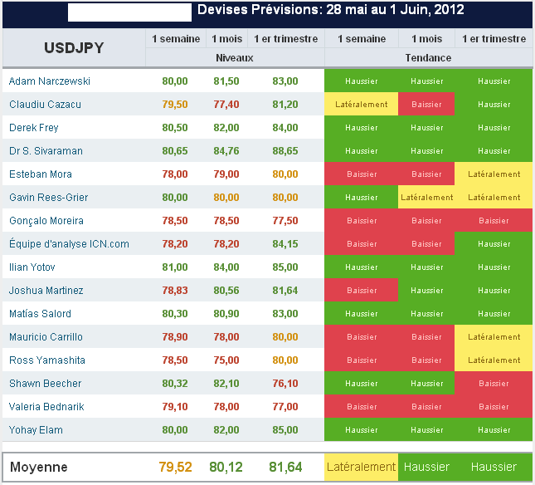Viewport: 535px width, 485px height.
Task: Open Derek Frey's analyst link
Action: pyautogui.click(x=34, y=128)
